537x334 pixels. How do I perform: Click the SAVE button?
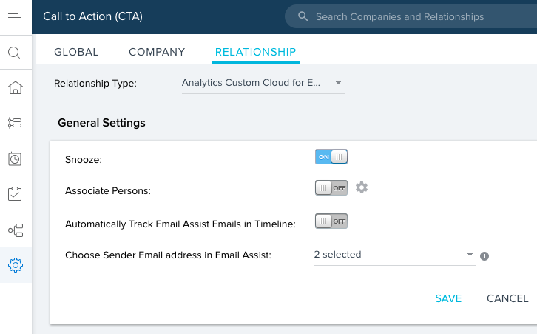tap(448, 298)
